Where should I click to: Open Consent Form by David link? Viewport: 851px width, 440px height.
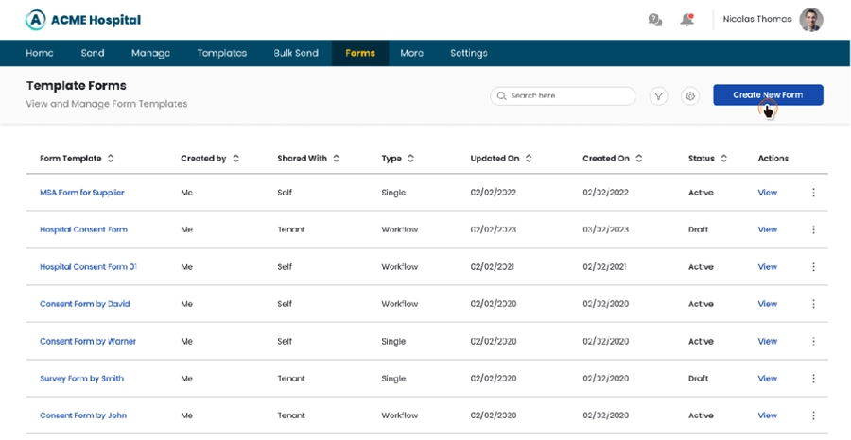point(85,304)
